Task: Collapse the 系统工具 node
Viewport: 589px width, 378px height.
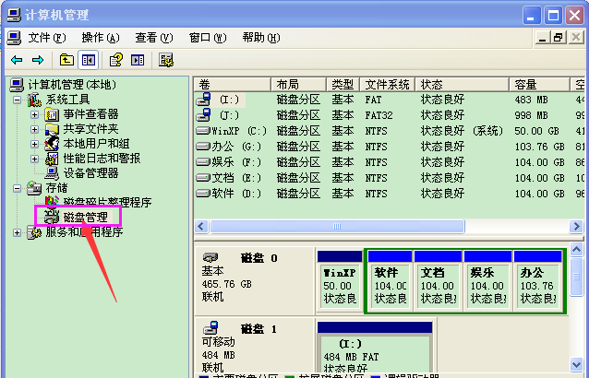Action: pos(17,100)
